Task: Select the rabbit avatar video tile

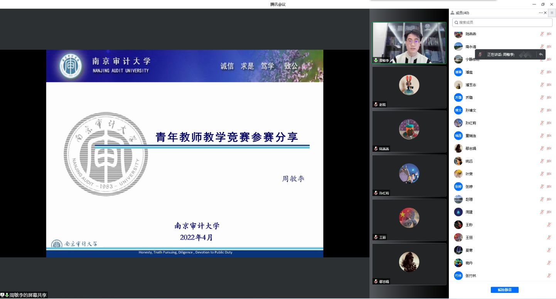Action: click(x=409, y=87)
